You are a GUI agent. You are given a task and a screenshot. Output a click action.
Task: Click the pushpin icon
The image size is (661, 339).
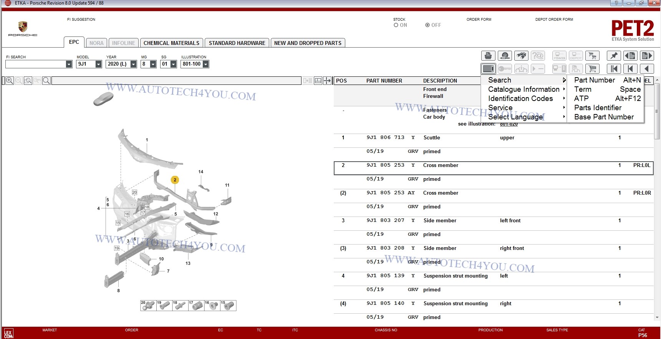(x=614, y=56)
